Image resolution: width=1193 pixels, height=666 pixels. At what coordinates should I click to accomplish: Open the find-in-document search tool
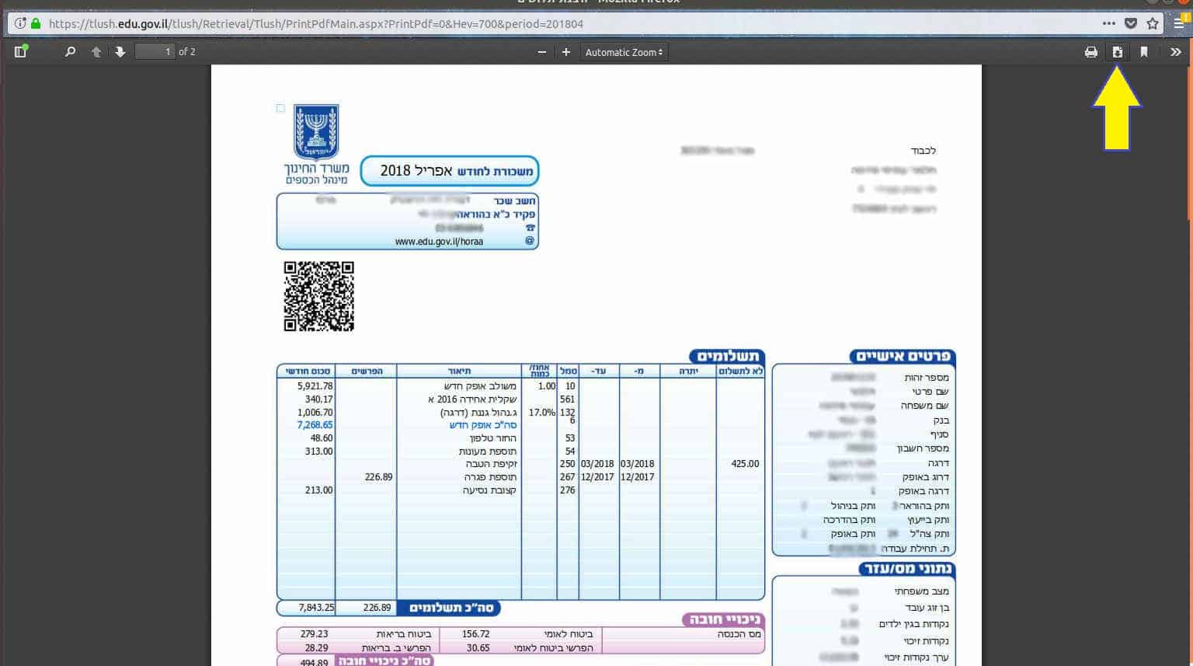tap(70, 52)
